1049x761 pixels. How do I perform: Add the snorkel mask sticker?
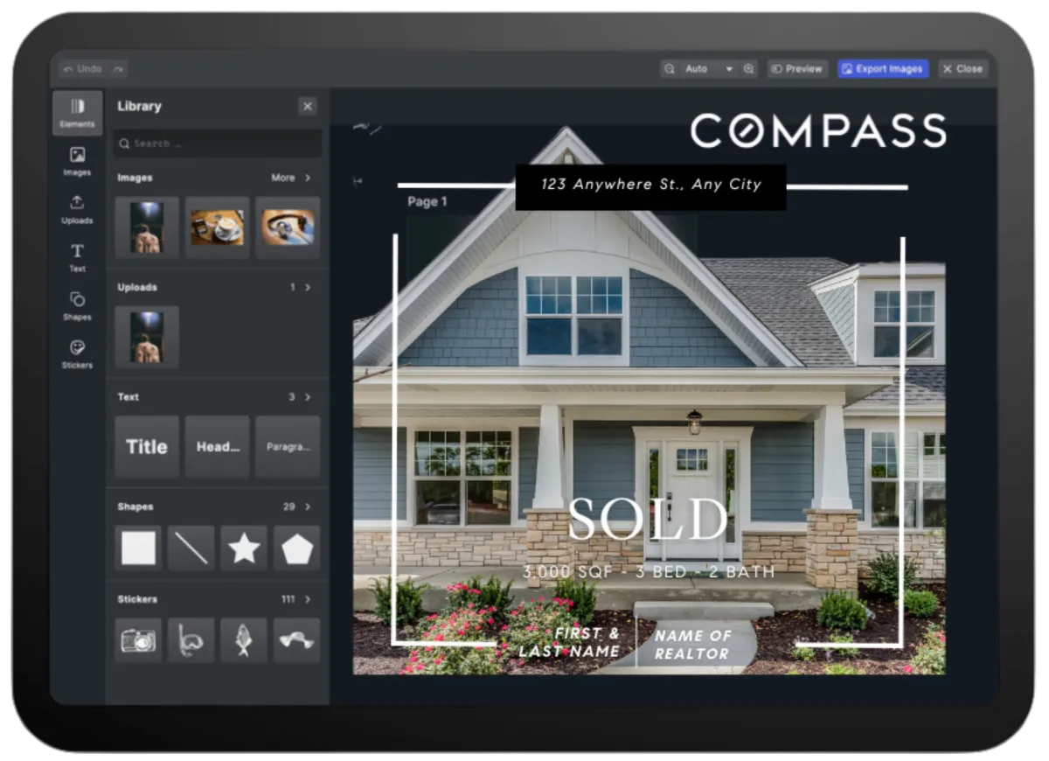(191, 641)
